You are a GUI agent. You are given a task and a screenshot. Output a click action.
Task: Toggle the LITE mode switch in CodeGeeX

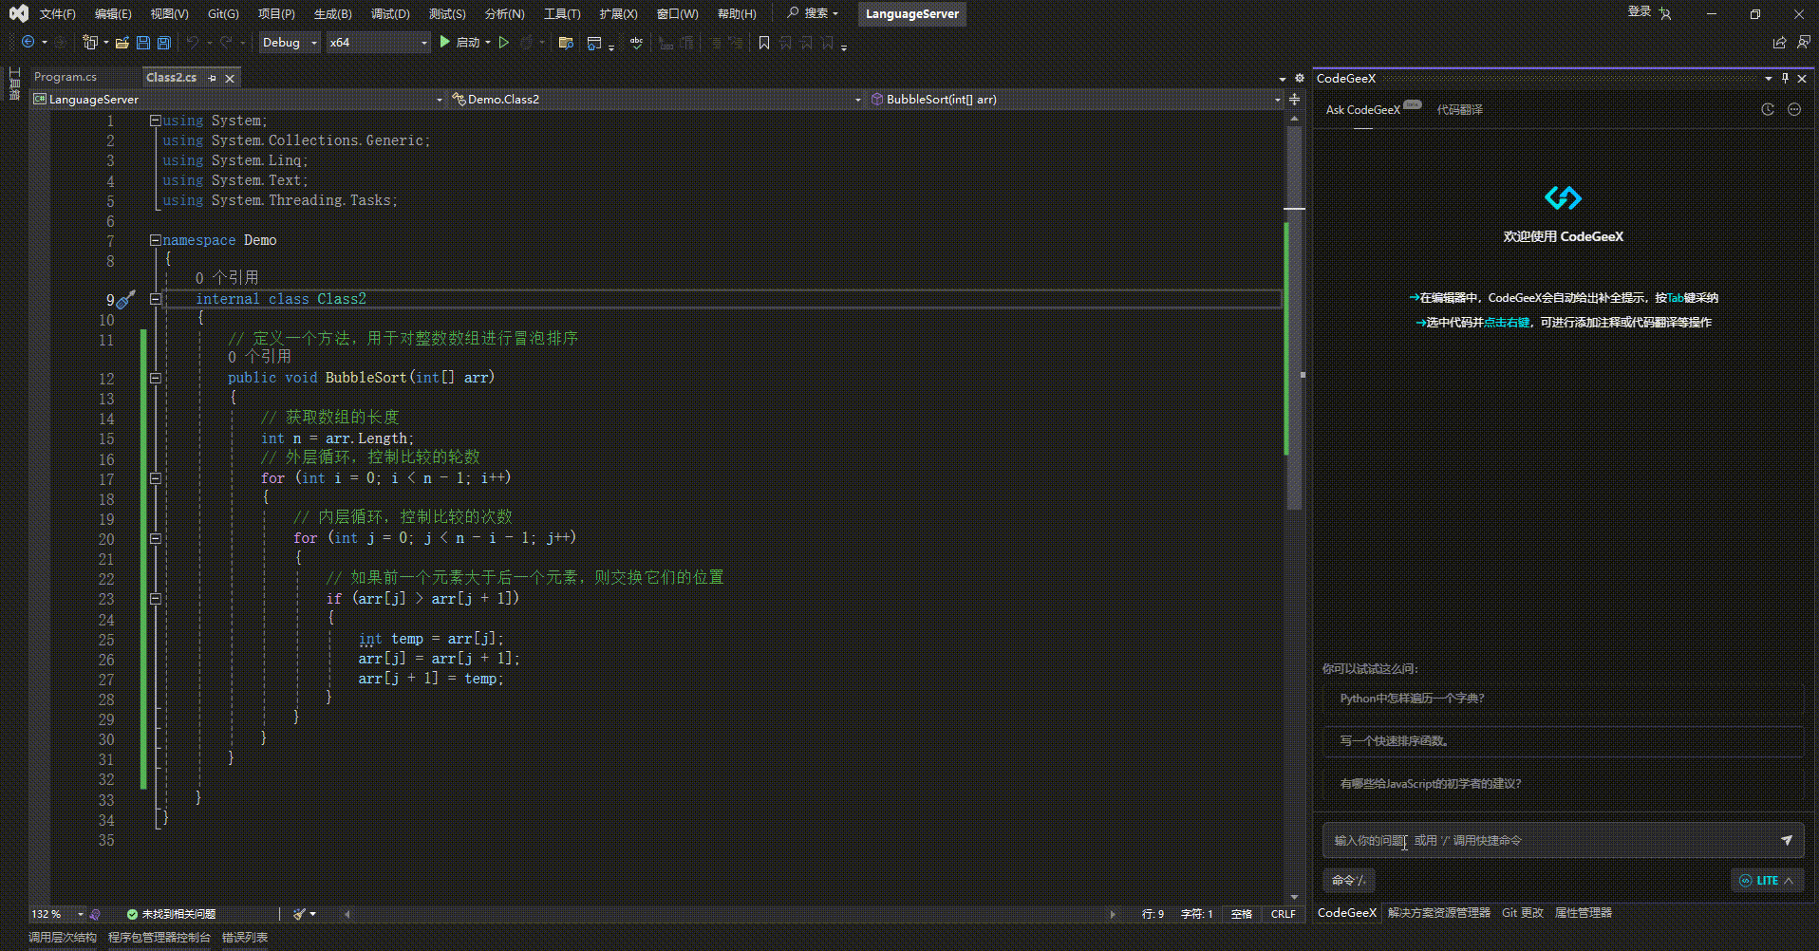click(1766, 881)
